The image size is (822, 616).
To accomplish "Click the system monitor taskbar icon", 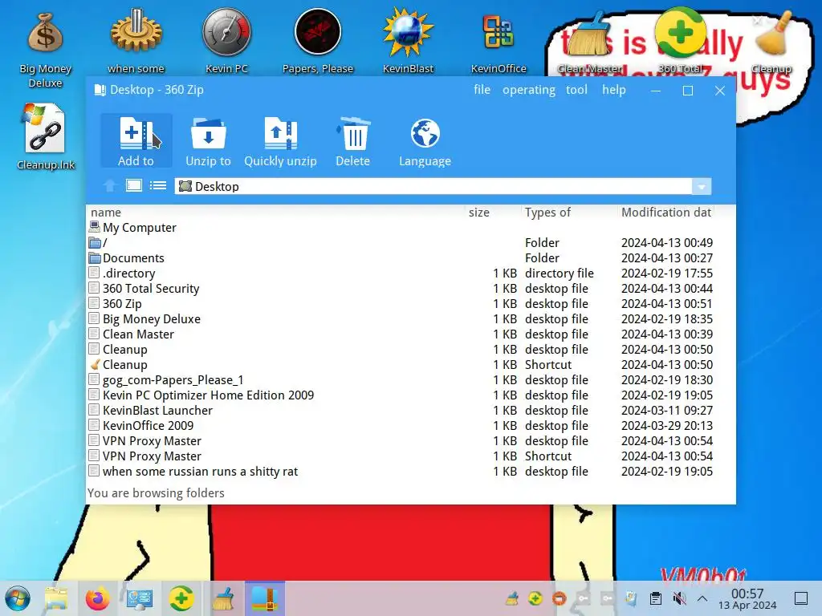I will [x=139, y=598].
